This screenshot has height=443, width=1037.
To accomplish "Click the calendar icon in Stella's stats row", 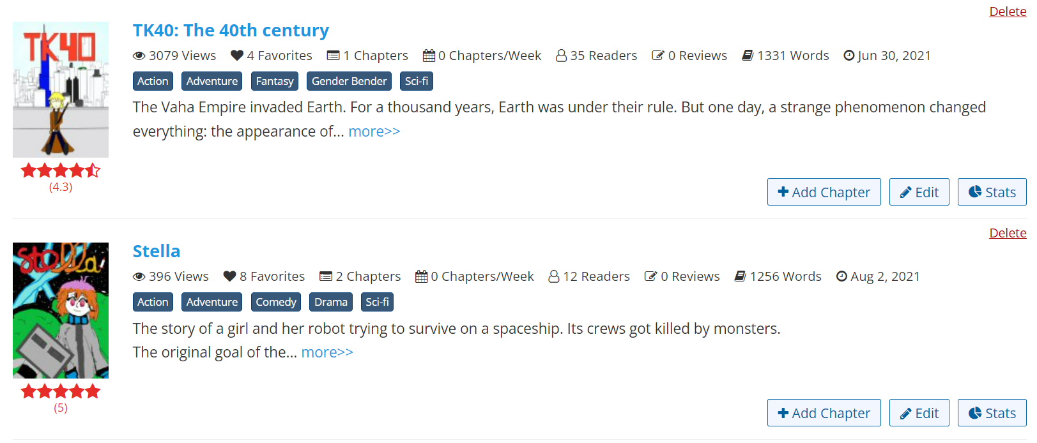I will tap(421, 276).
